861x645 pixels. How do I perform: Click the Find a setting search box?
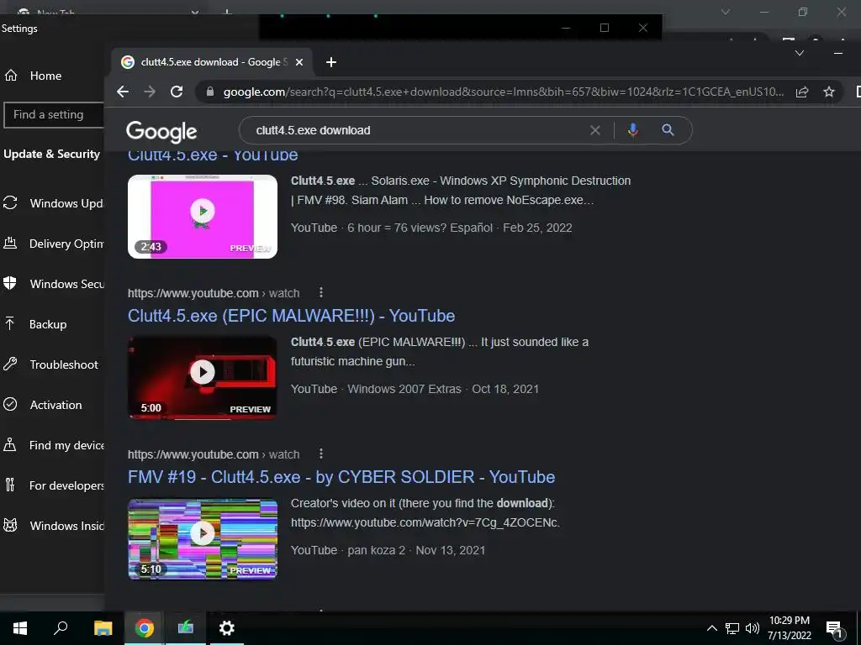click(x=54, y=114)
